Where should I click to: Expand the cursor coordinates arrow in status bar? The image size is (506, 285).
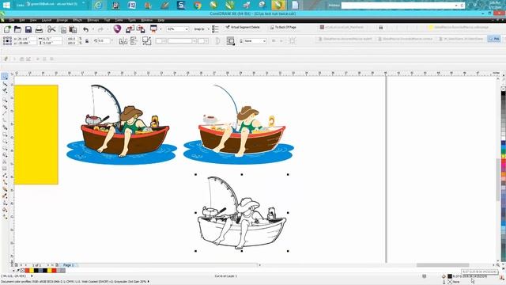pyautogui.click(x=32, y=276)
